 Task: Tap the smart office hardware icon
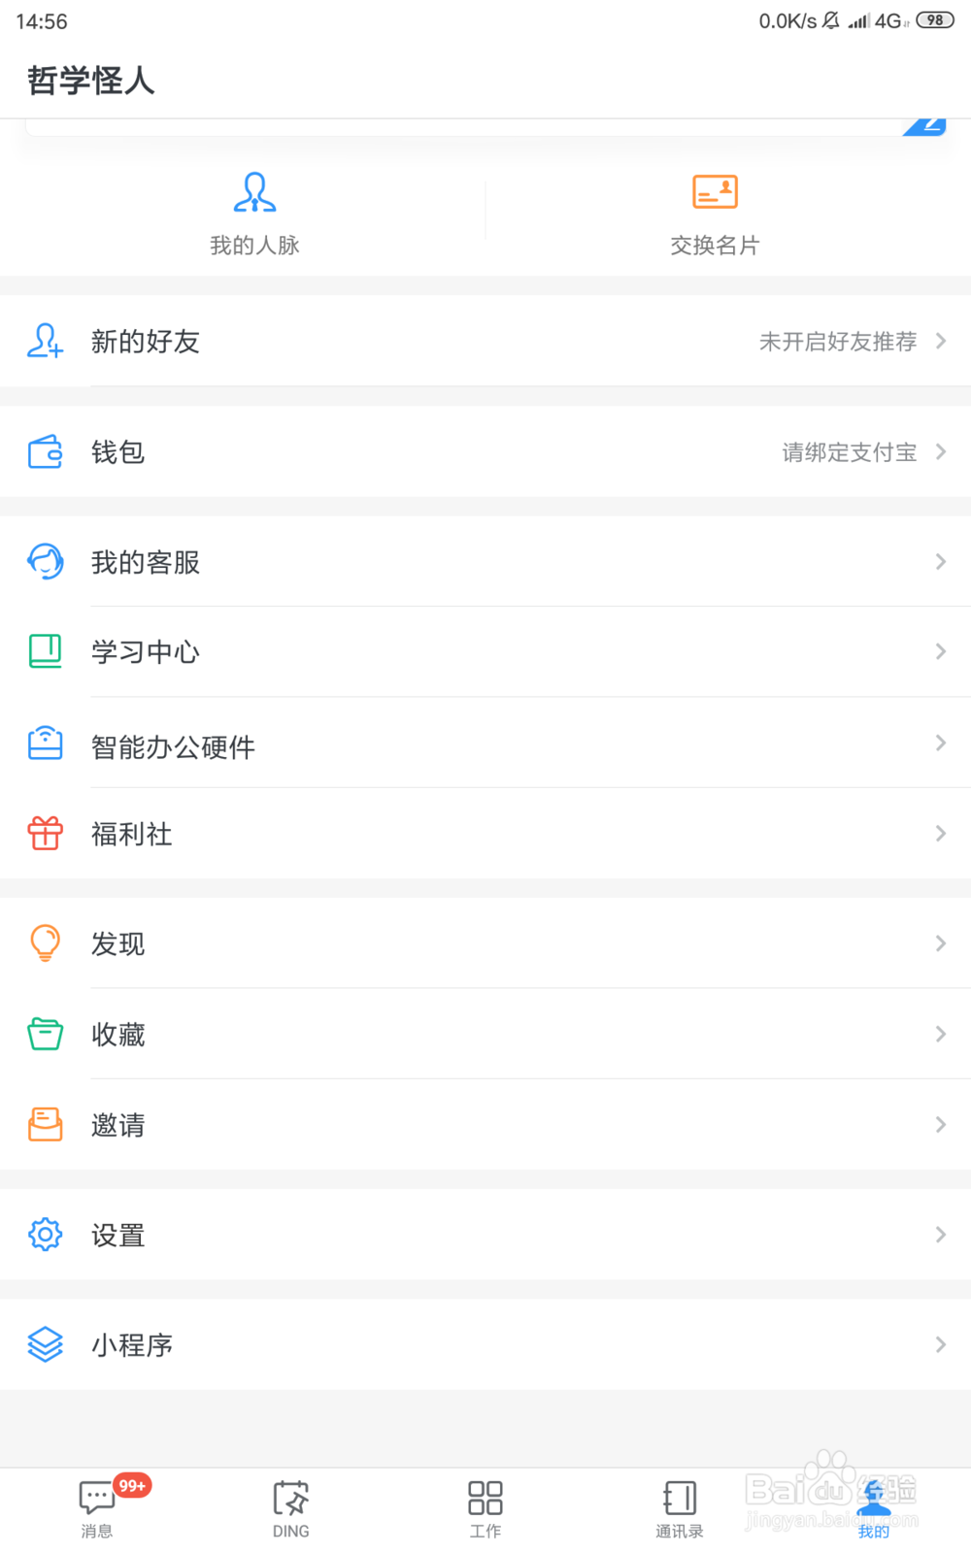[x=46, y=743]
